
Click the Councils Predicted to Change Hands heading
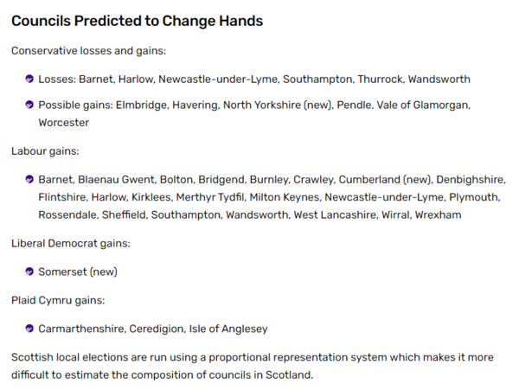(x=137, y=21)
